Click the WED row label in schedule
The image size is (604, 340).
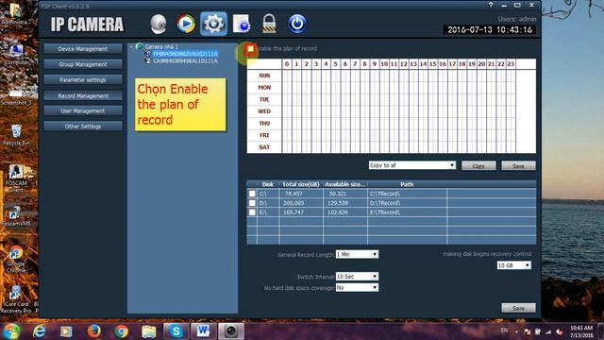tap(264, 111)
